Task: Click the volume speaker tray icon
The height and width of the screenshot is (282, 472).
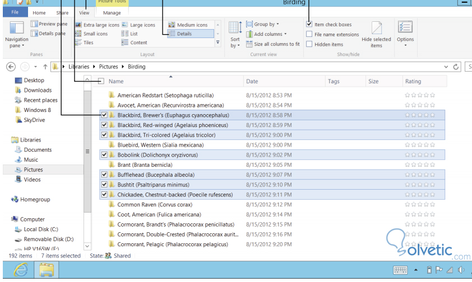Action: [461, 270]
